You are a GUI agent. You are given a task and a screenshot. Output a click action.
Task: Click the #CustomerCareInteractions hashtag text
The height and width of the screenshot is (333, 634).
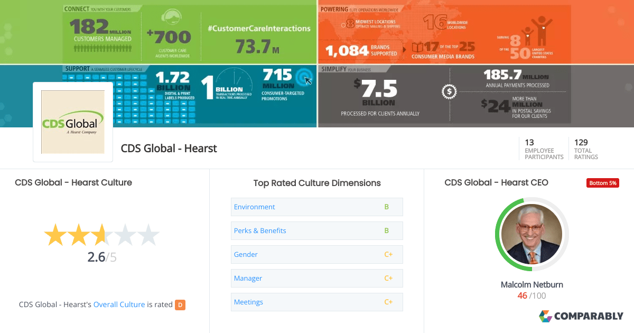coord(259,28)
